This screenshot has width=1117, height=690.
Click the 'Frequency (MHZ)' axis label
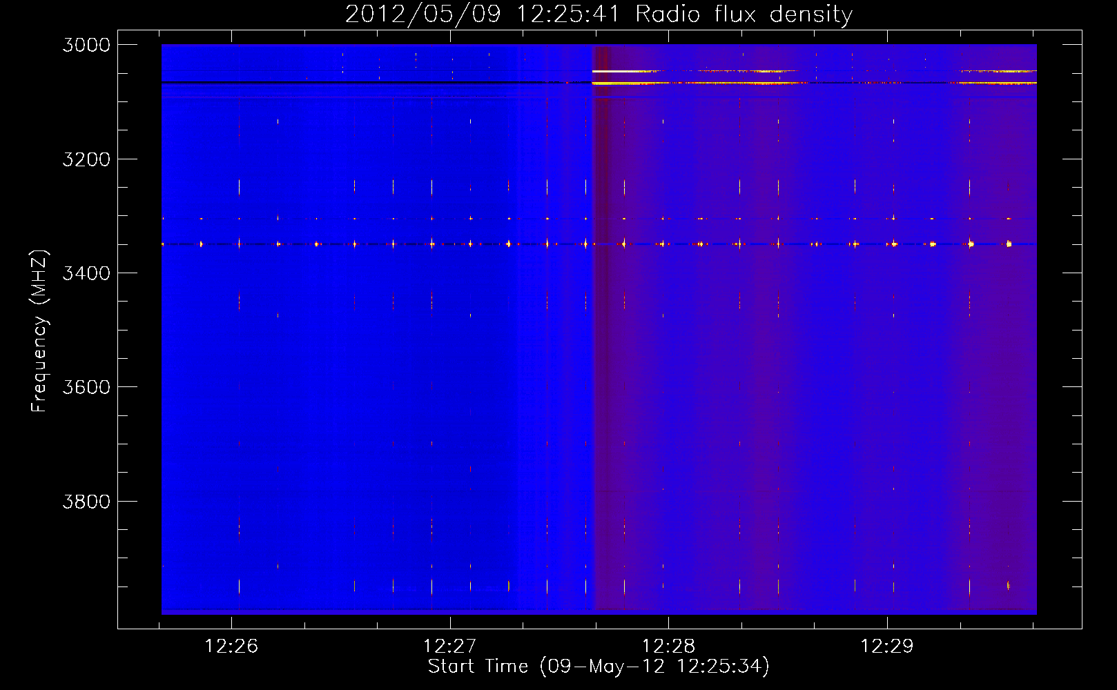click(39, 331)
